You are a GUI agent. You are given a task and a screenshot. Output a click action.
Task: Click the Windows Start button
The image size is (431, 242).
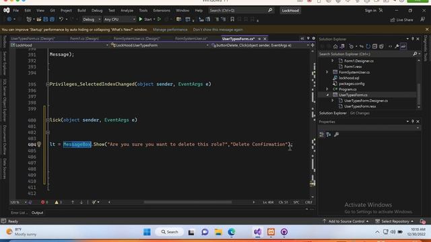pos(147,232)
